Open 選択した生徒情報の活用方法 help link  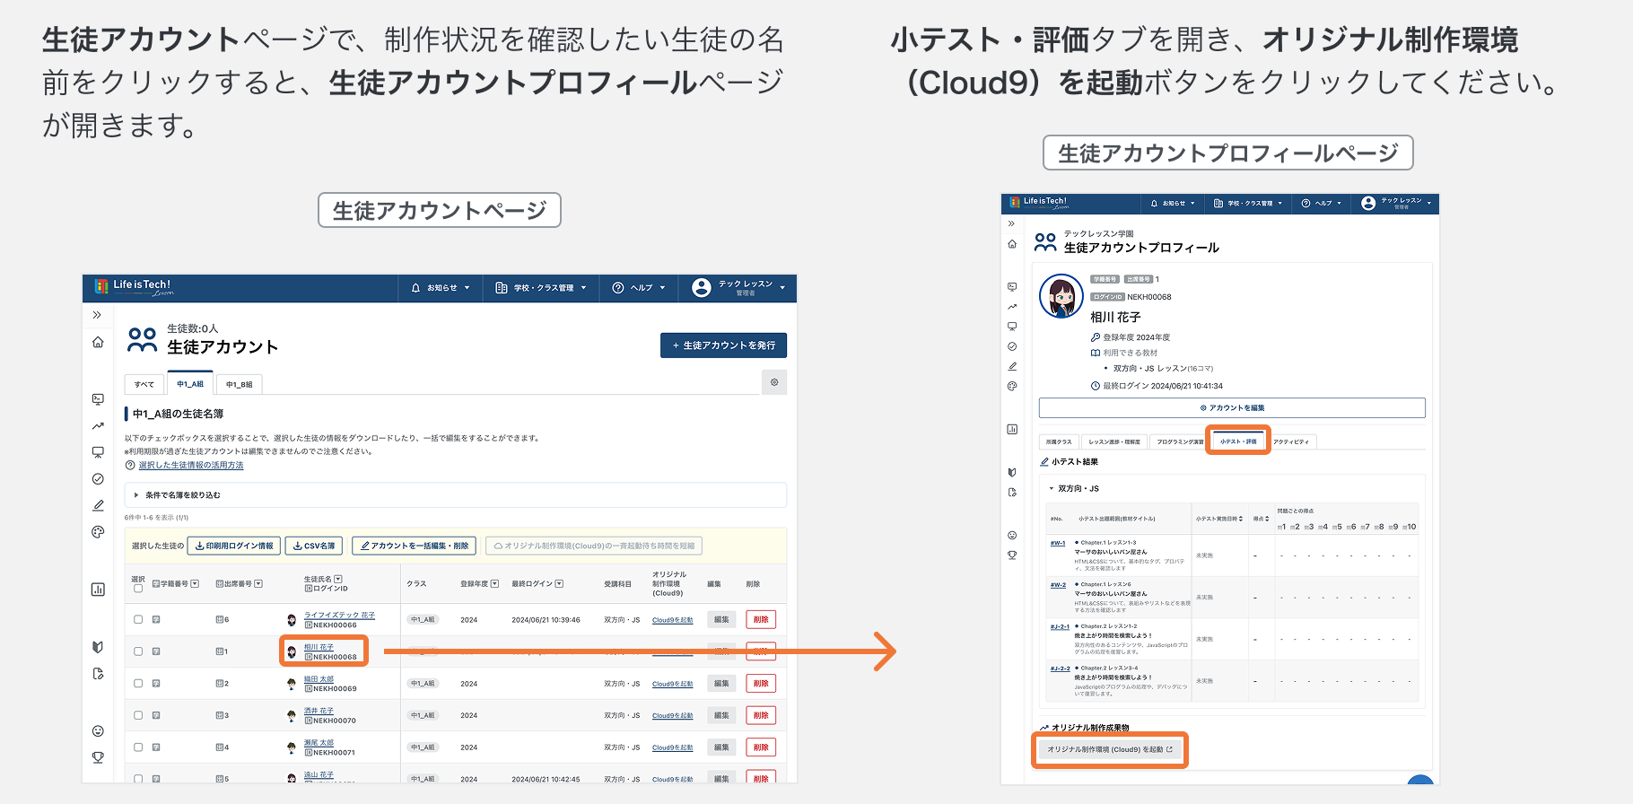click(190, 466)
